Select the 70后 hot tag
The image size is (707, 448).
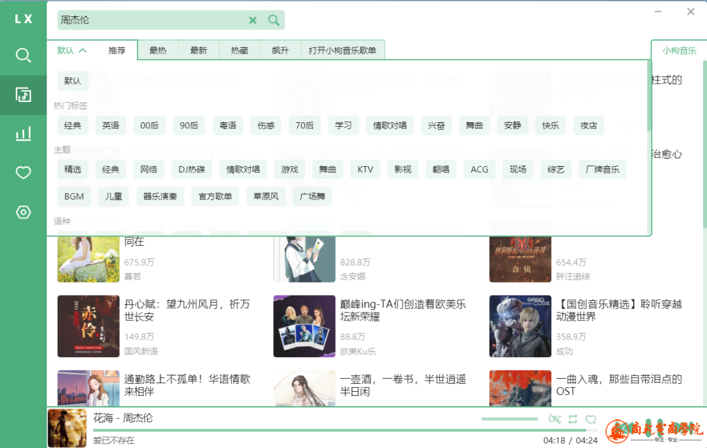304,125
